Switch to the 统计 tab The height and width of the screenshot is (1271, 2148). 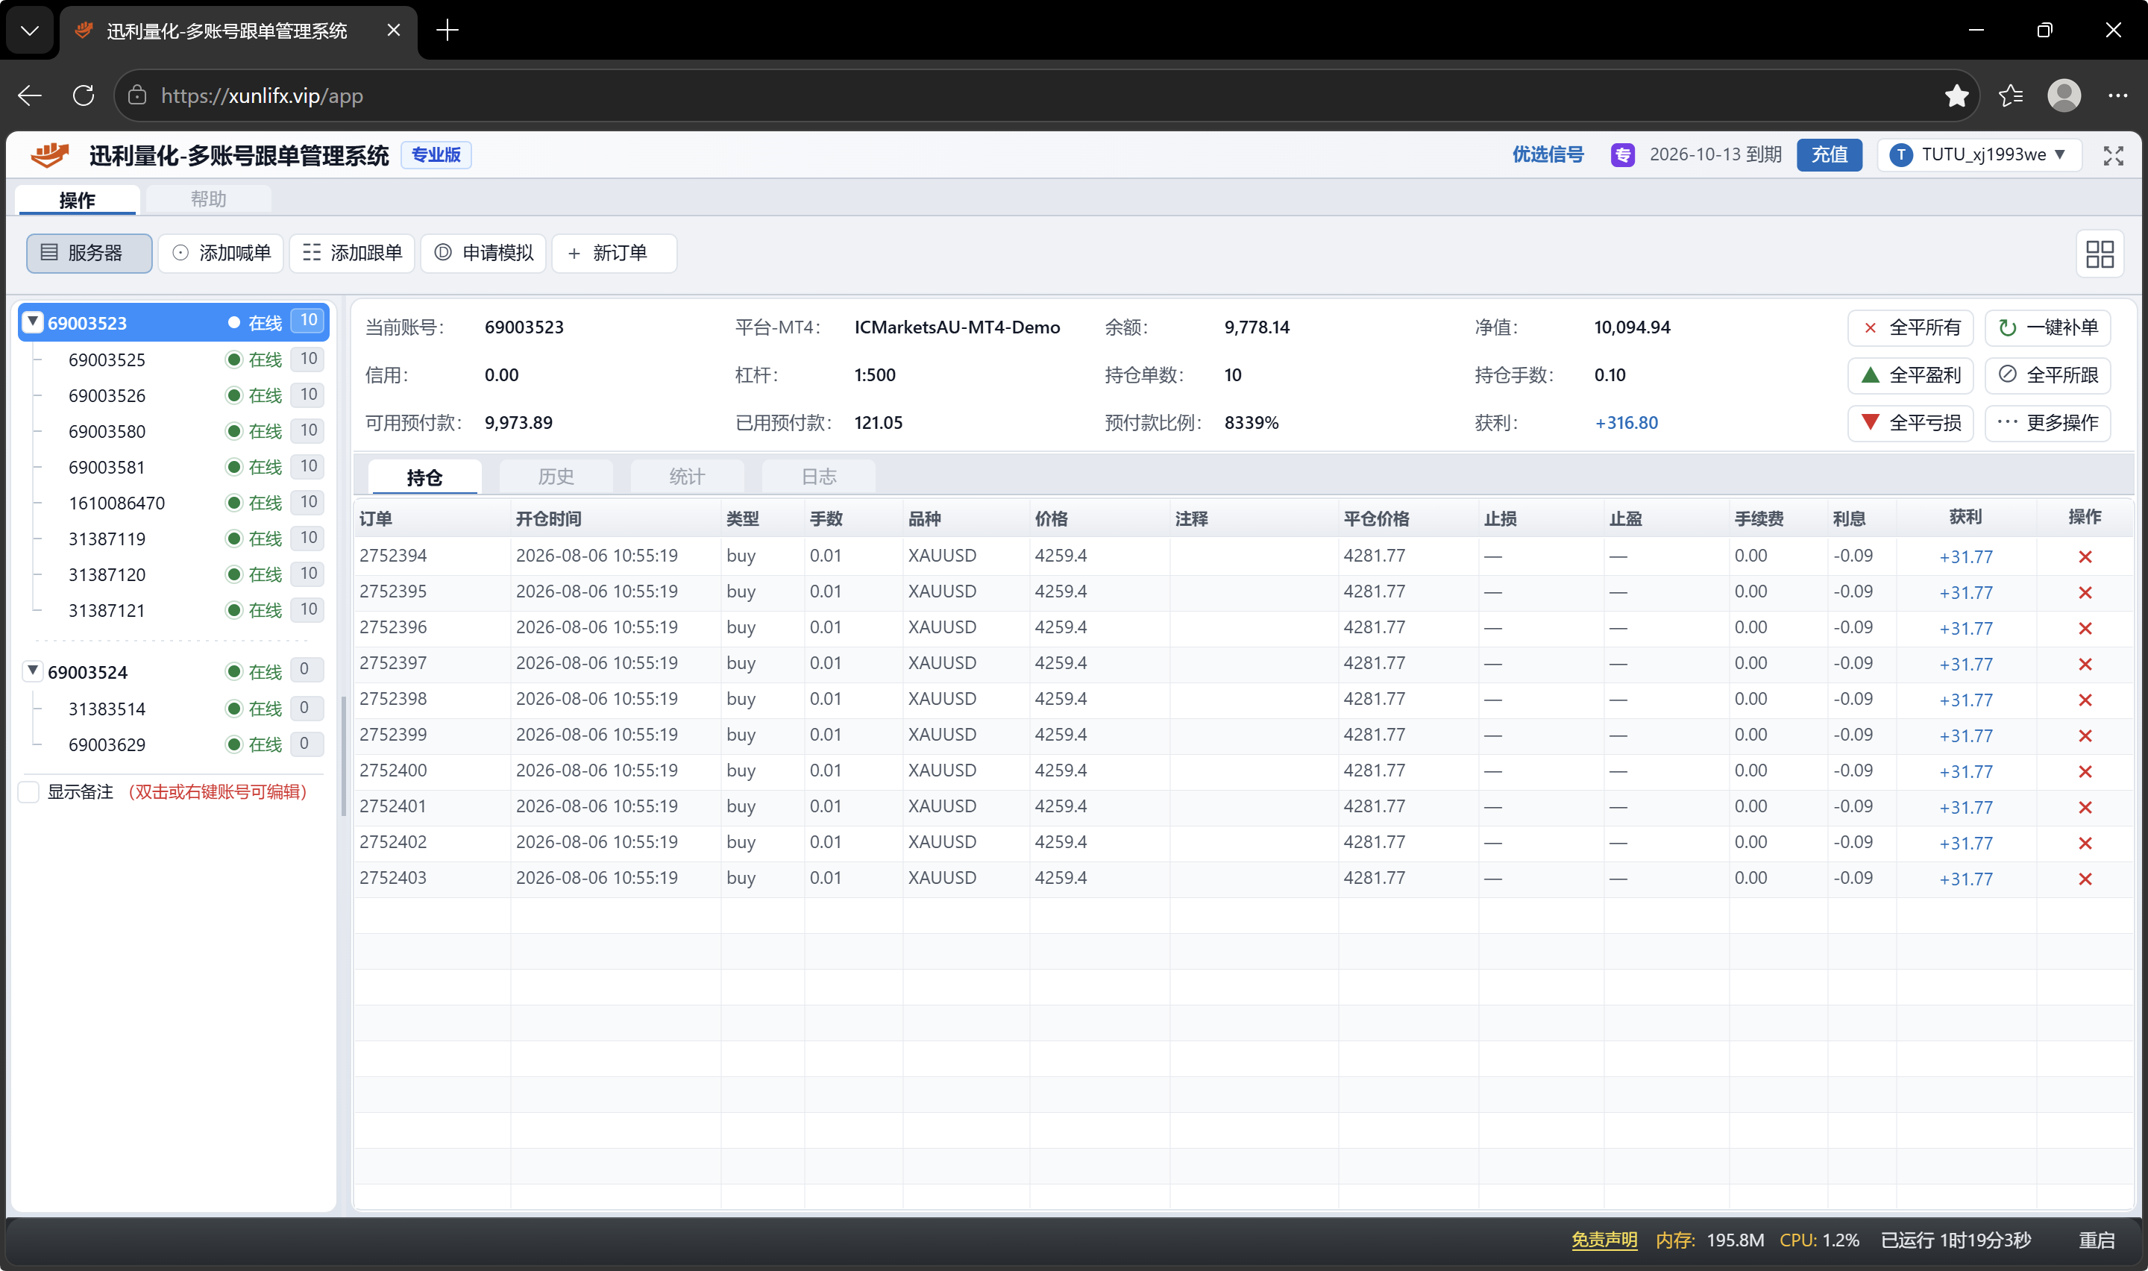click(x=687, y=477)
